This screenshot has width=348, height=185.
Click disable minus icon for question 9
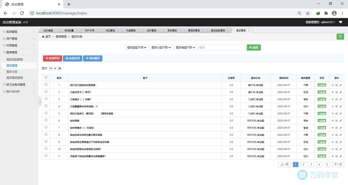point(333,142)
